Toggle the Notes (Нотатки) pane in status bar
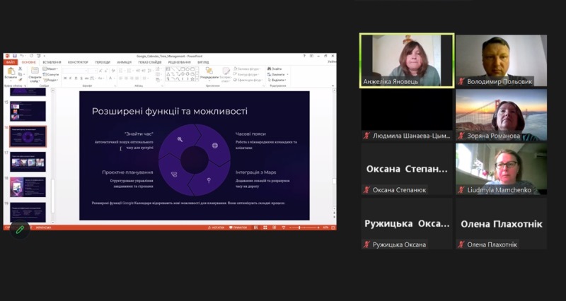Viewport: 566px width, 301px height. (x=216, y=228)
